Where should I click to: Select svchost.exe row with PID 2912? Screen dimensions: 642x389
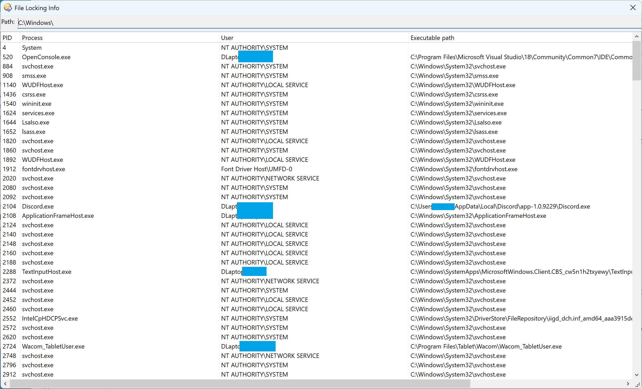317,375
